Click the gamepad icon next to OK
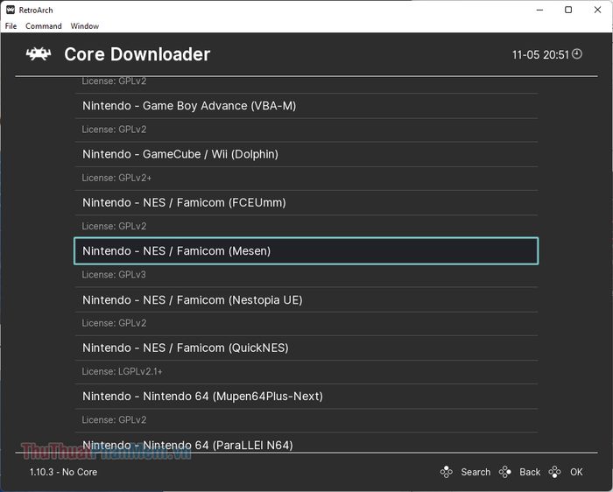613x492 pixels. pos(554,472)
